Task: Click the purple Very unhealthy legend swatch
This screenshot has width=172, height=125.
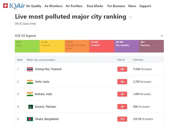Action: pos(126,46)
